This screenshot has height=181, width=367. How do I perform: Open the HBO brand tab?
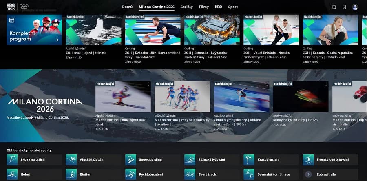(219, 7)
